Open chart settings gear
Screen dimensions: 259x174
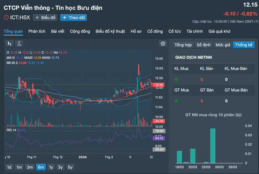pyautogui.click(x=163, y=43)
